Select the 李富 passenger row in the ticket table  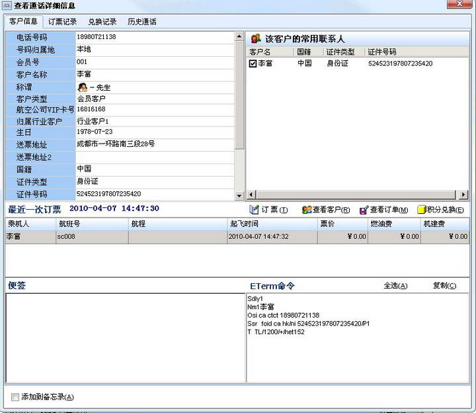pyautogui.click(x=29, y=236)
